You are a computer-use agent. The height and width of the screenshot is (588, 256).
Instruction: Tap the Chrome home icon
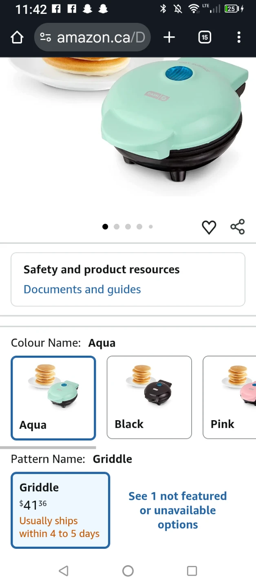click(17, 38)
